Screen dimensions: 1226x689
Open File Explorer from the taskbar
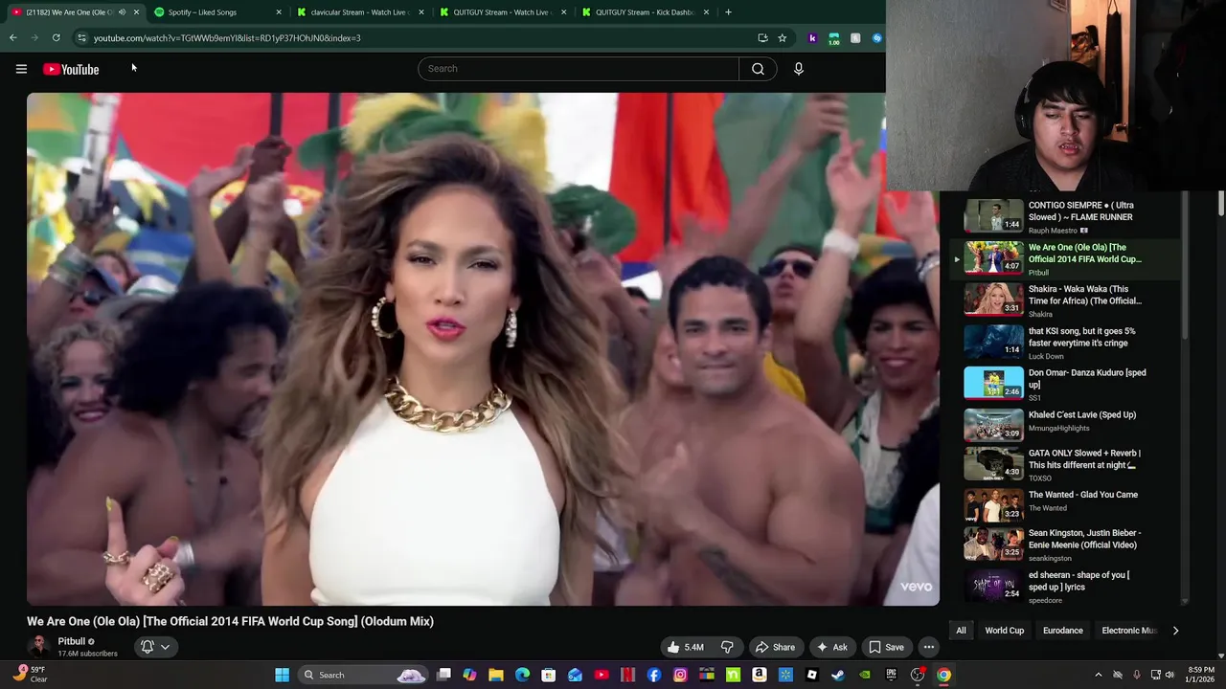tap(496, 675)
